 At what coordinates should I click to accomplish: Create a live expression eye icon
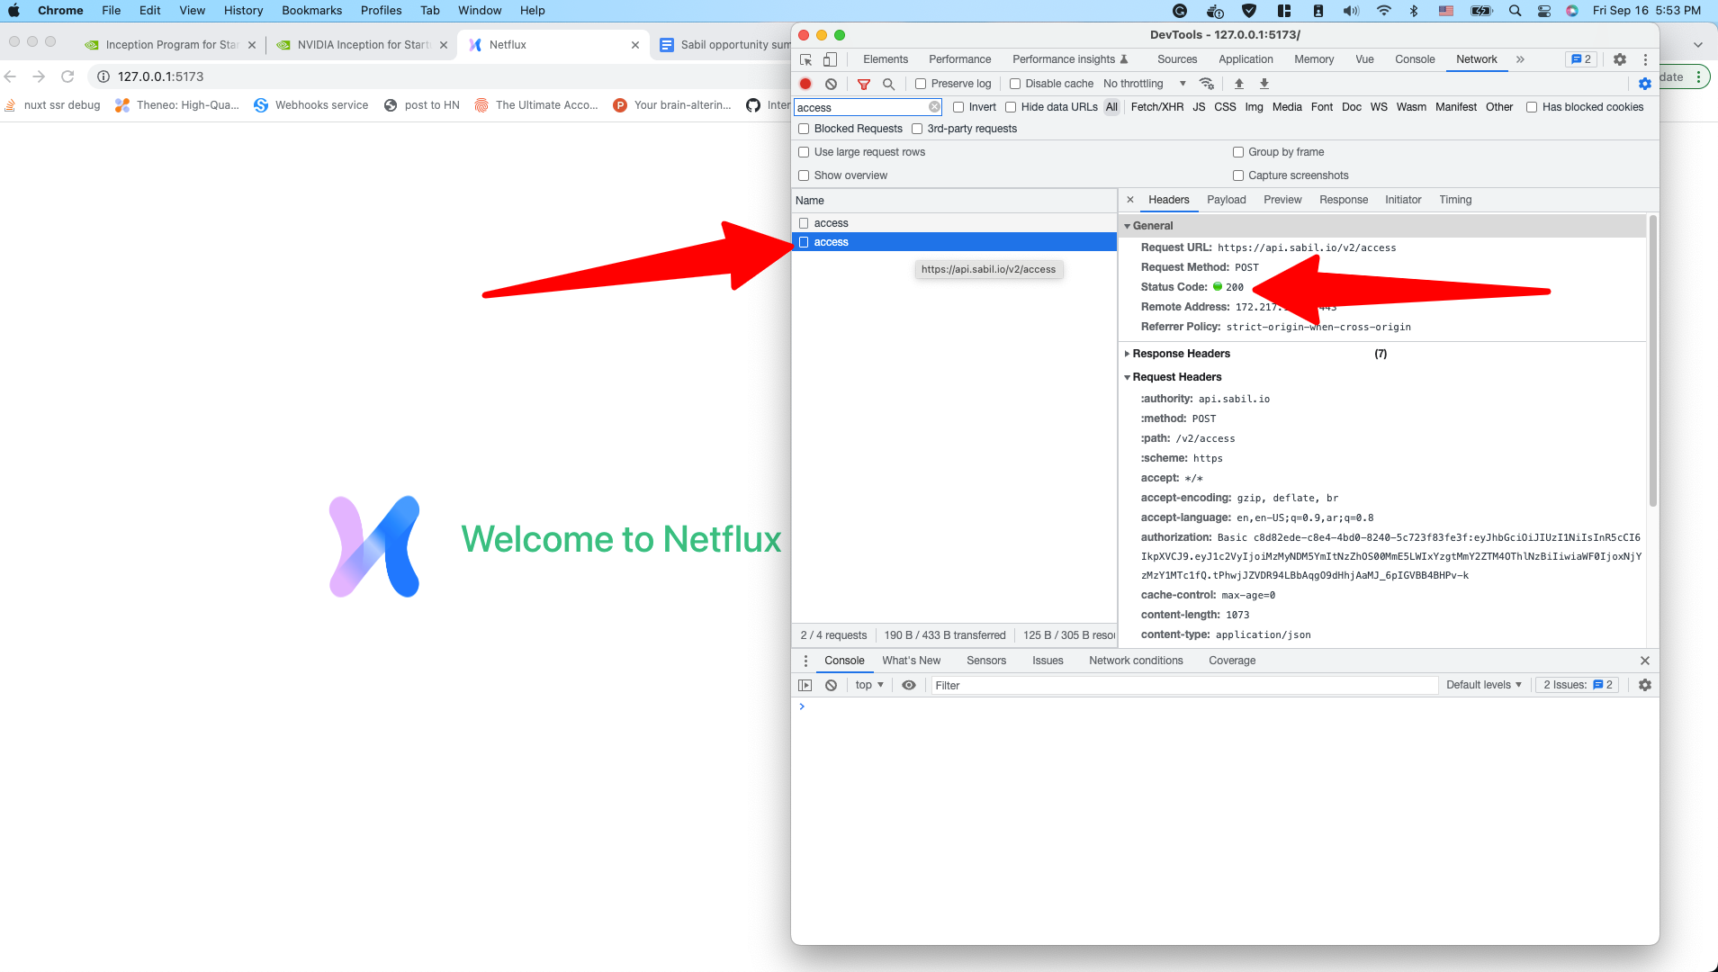coord(909,685)
